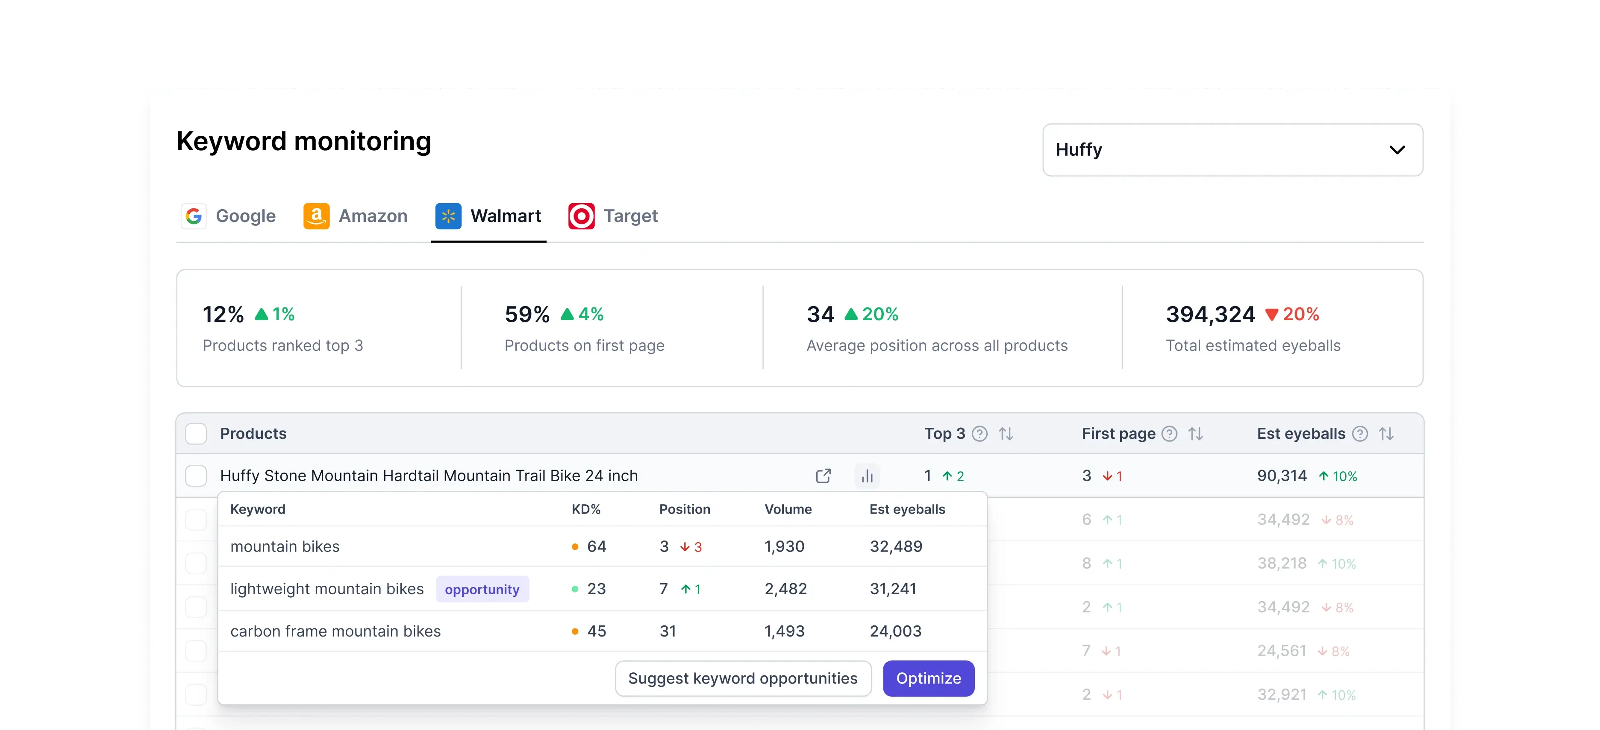Click the bar chart keyword icon

click(867, 476)
